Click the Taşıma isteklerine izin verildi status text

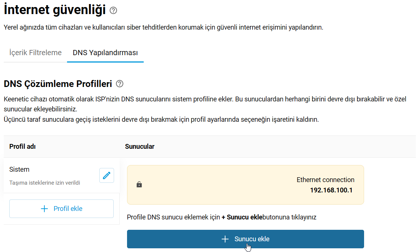(x=45, y=183)
